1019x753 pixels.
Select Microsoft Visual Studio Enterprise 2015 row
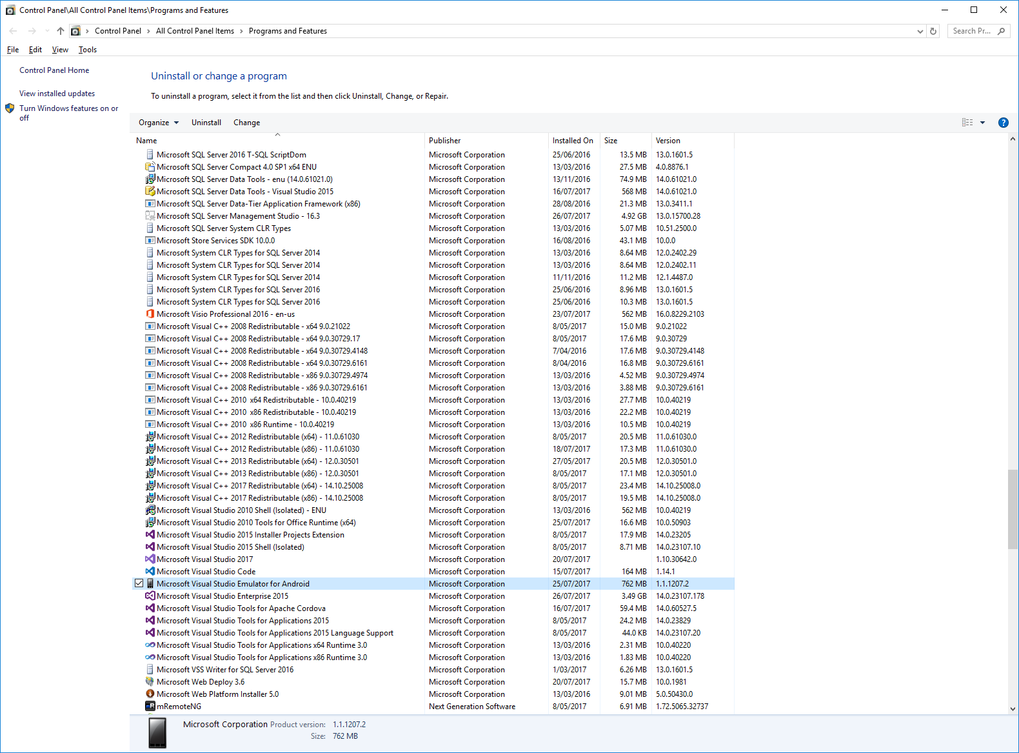point(433,596)
